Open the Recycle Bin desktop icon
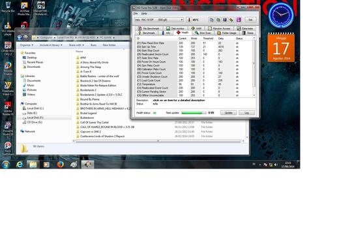352x239 pixels. point(8,7)
